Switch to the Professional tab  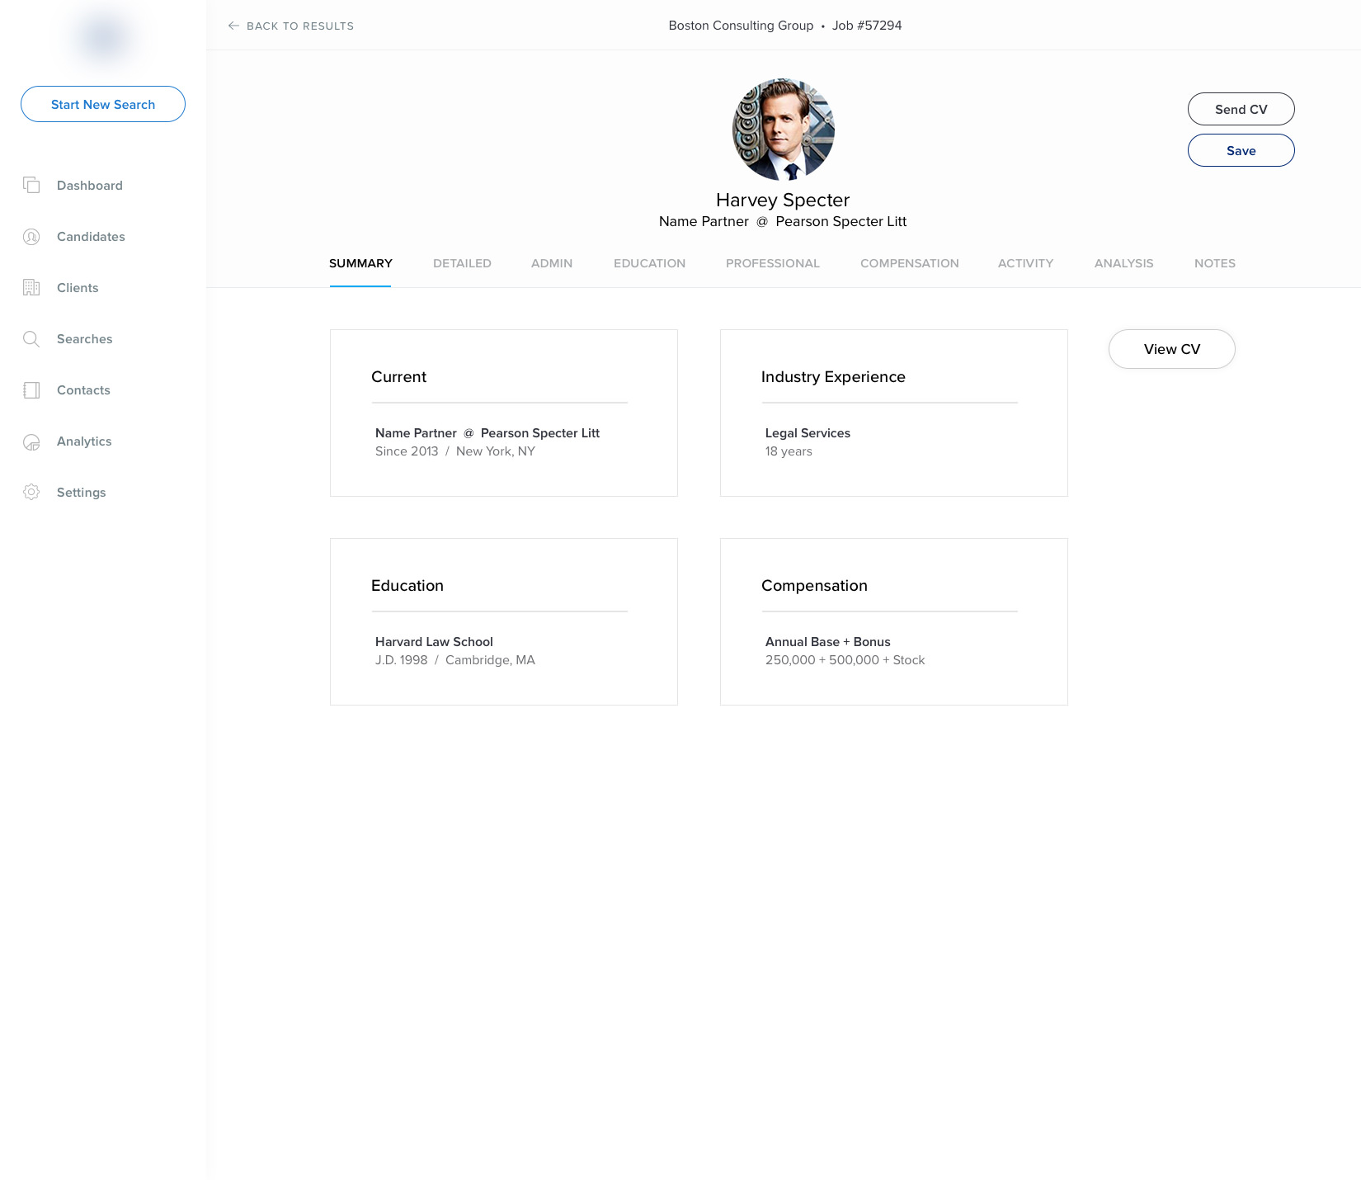773,263
